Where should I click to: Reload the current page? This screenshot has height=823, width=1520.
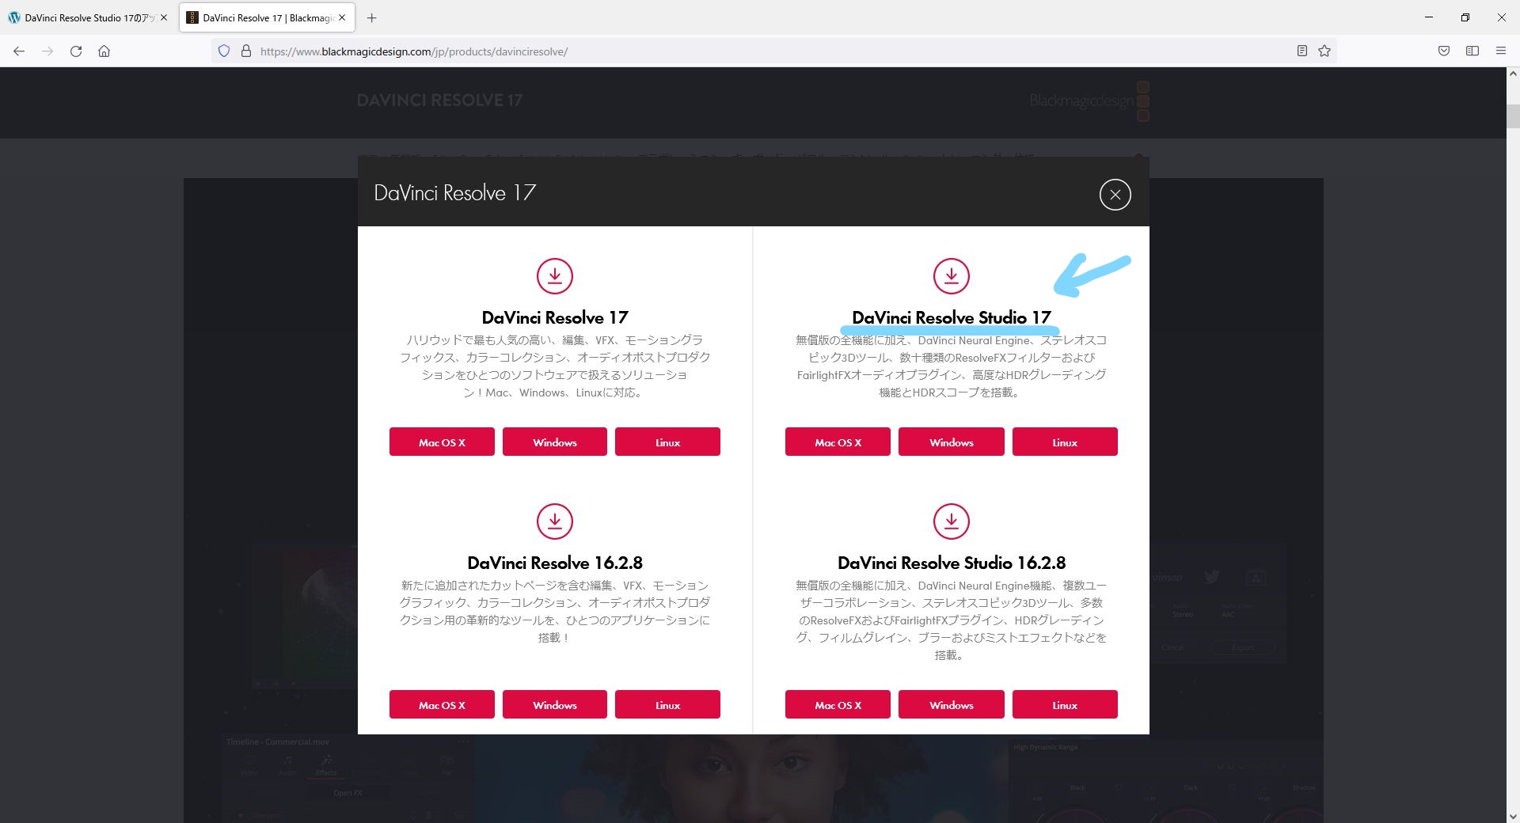click(x=76, y=51)
